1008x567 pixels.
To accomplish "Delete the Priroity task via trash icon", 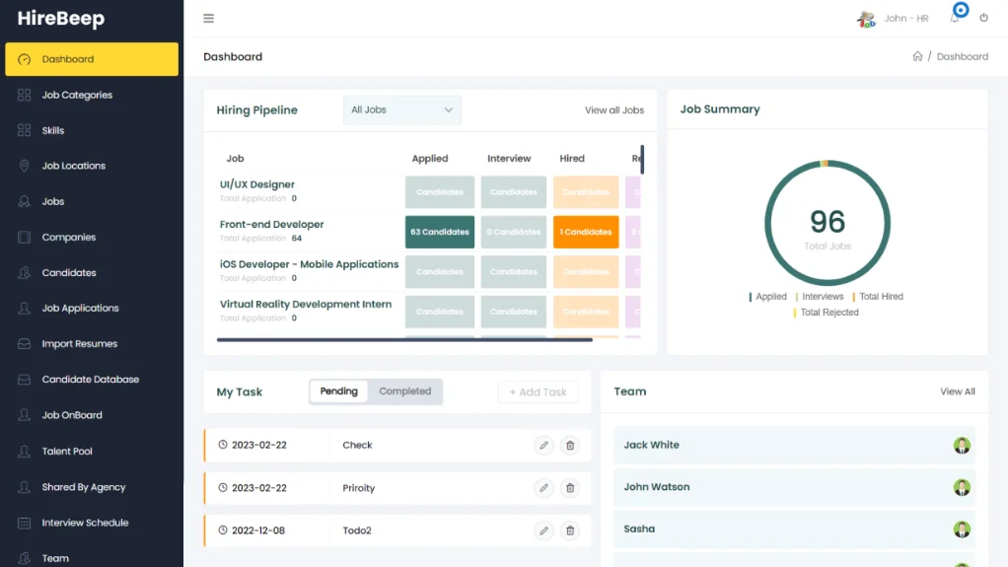I will pos(569,488).
